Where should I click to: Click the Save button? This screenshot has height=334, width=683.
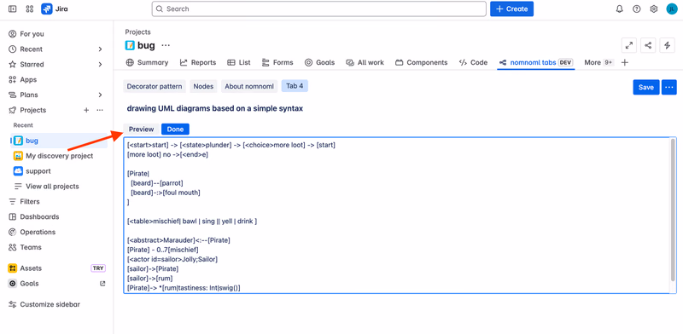coord(646,87)
